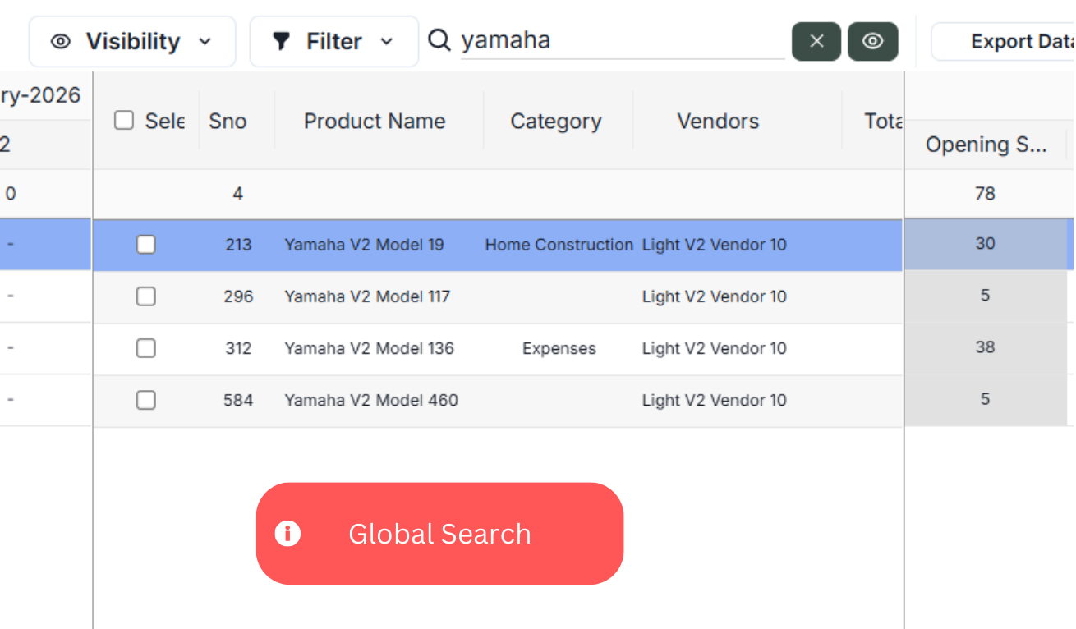This screenshot has width=1076, height=629.
Task: Click the magnifier search icon
Action: point(439,40)
